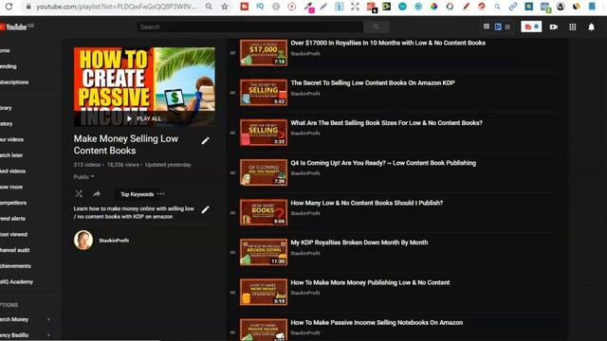Open the teal gear extension icon

418,7
